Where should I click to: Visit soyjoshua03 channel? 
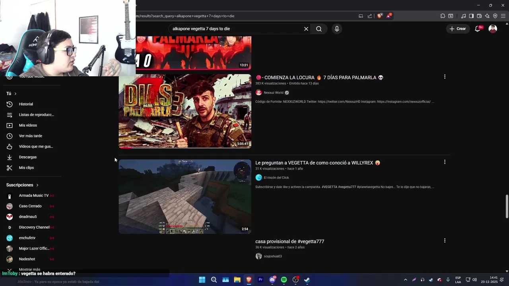[273, 256]
